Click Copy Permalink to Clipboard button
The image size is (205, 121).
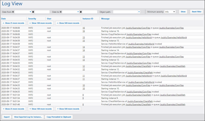coord(59,117)
